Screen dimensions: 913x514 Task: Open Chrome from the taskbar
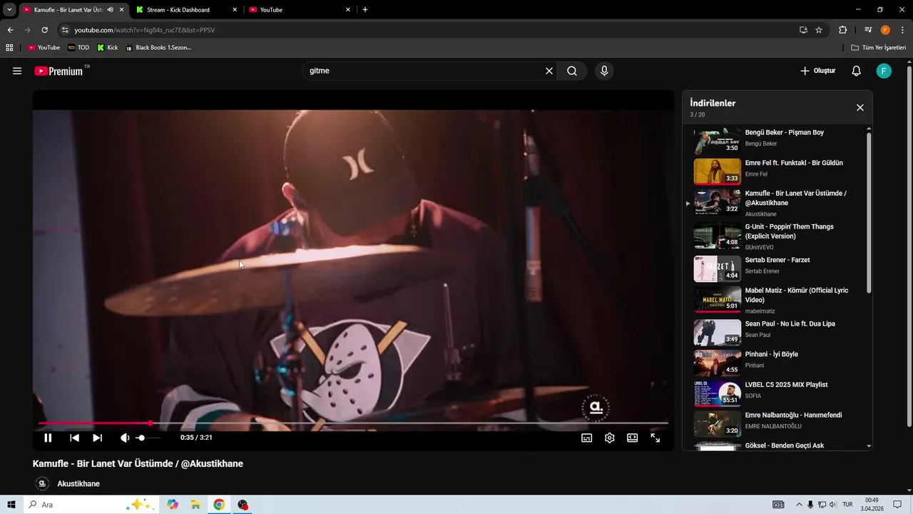219,505
